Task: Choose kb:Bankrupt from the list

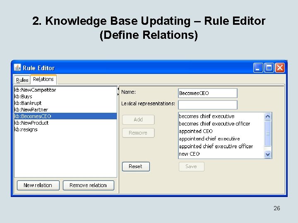Action: tap(65, 103)
